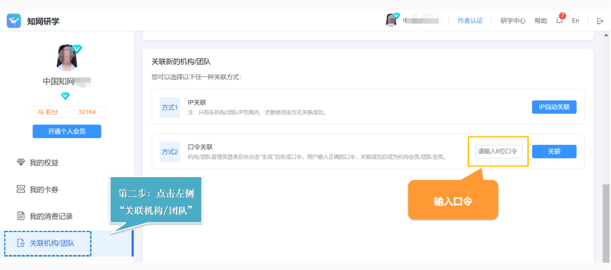Click the vertical scrollbar thumb
The image size is (611, 270).
pos(606,224)
